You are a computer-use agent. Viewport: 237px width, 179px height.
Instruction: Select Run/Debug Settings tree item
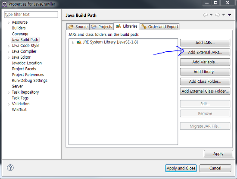pos(30,81)
